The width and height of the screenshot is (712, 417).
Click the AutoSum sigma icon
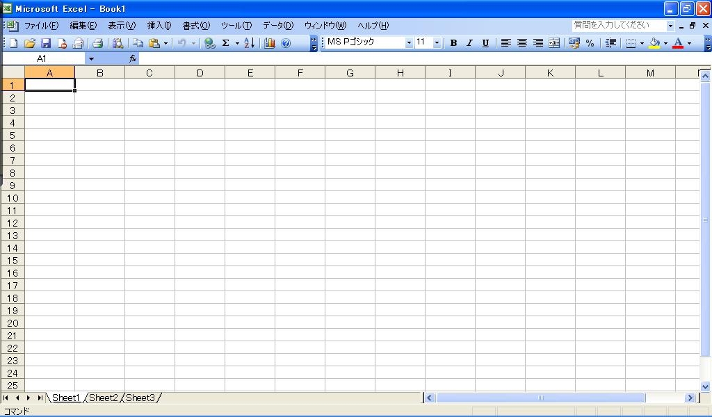(x=226, y=43)
